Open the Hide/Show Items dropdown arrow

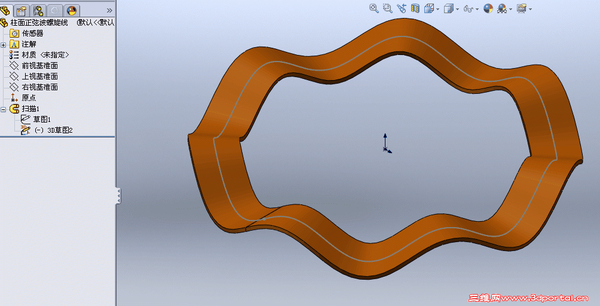click(477, 9)
